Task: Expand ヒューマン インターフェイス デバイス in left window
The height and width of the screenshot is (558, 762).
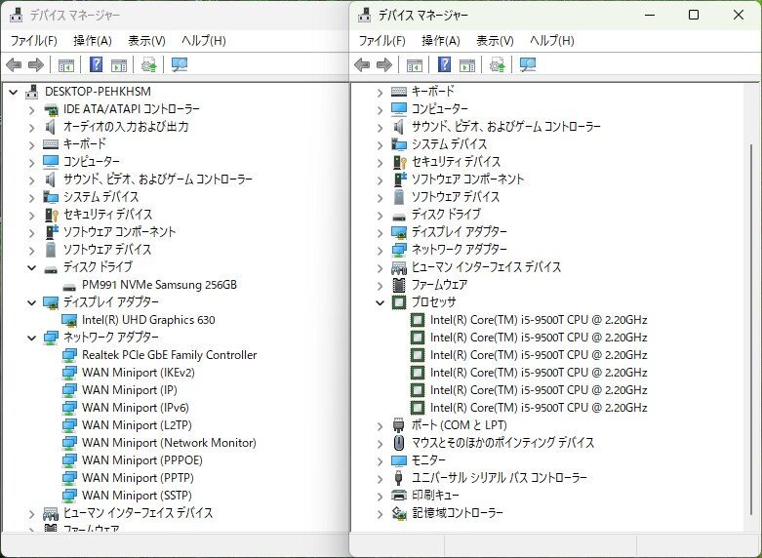Action: [31, 514]
